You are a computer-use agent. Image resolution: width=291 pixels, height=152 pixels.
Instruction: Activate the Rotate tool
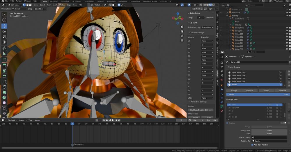coord(4,31)
